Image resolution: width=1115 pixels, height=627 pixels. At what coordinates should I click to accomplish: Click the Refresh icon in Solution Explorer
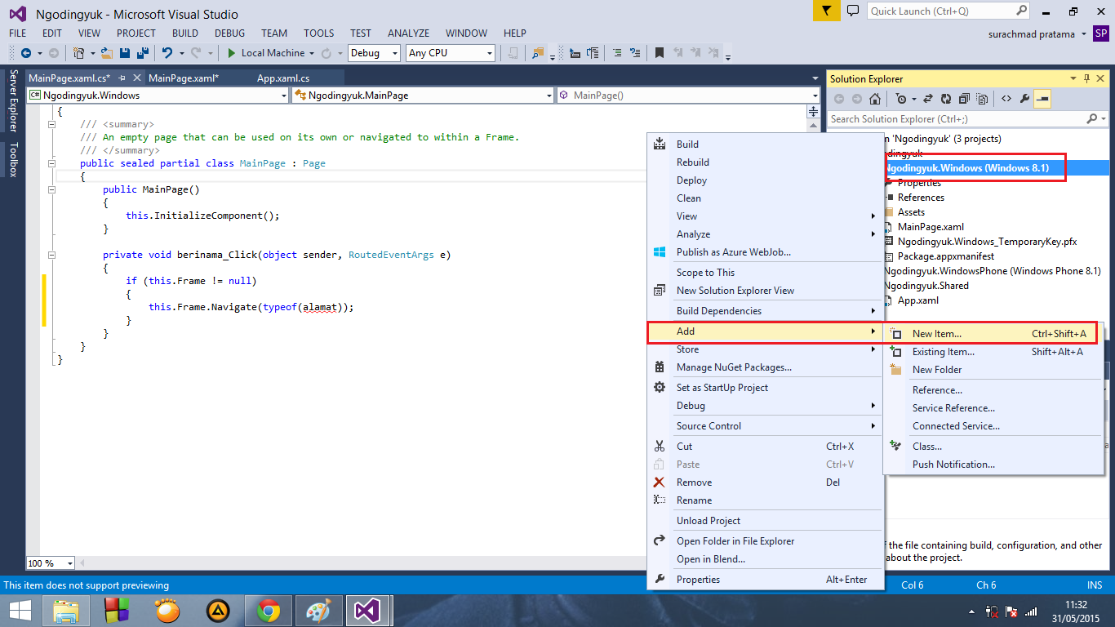click(x=946, y=98)
